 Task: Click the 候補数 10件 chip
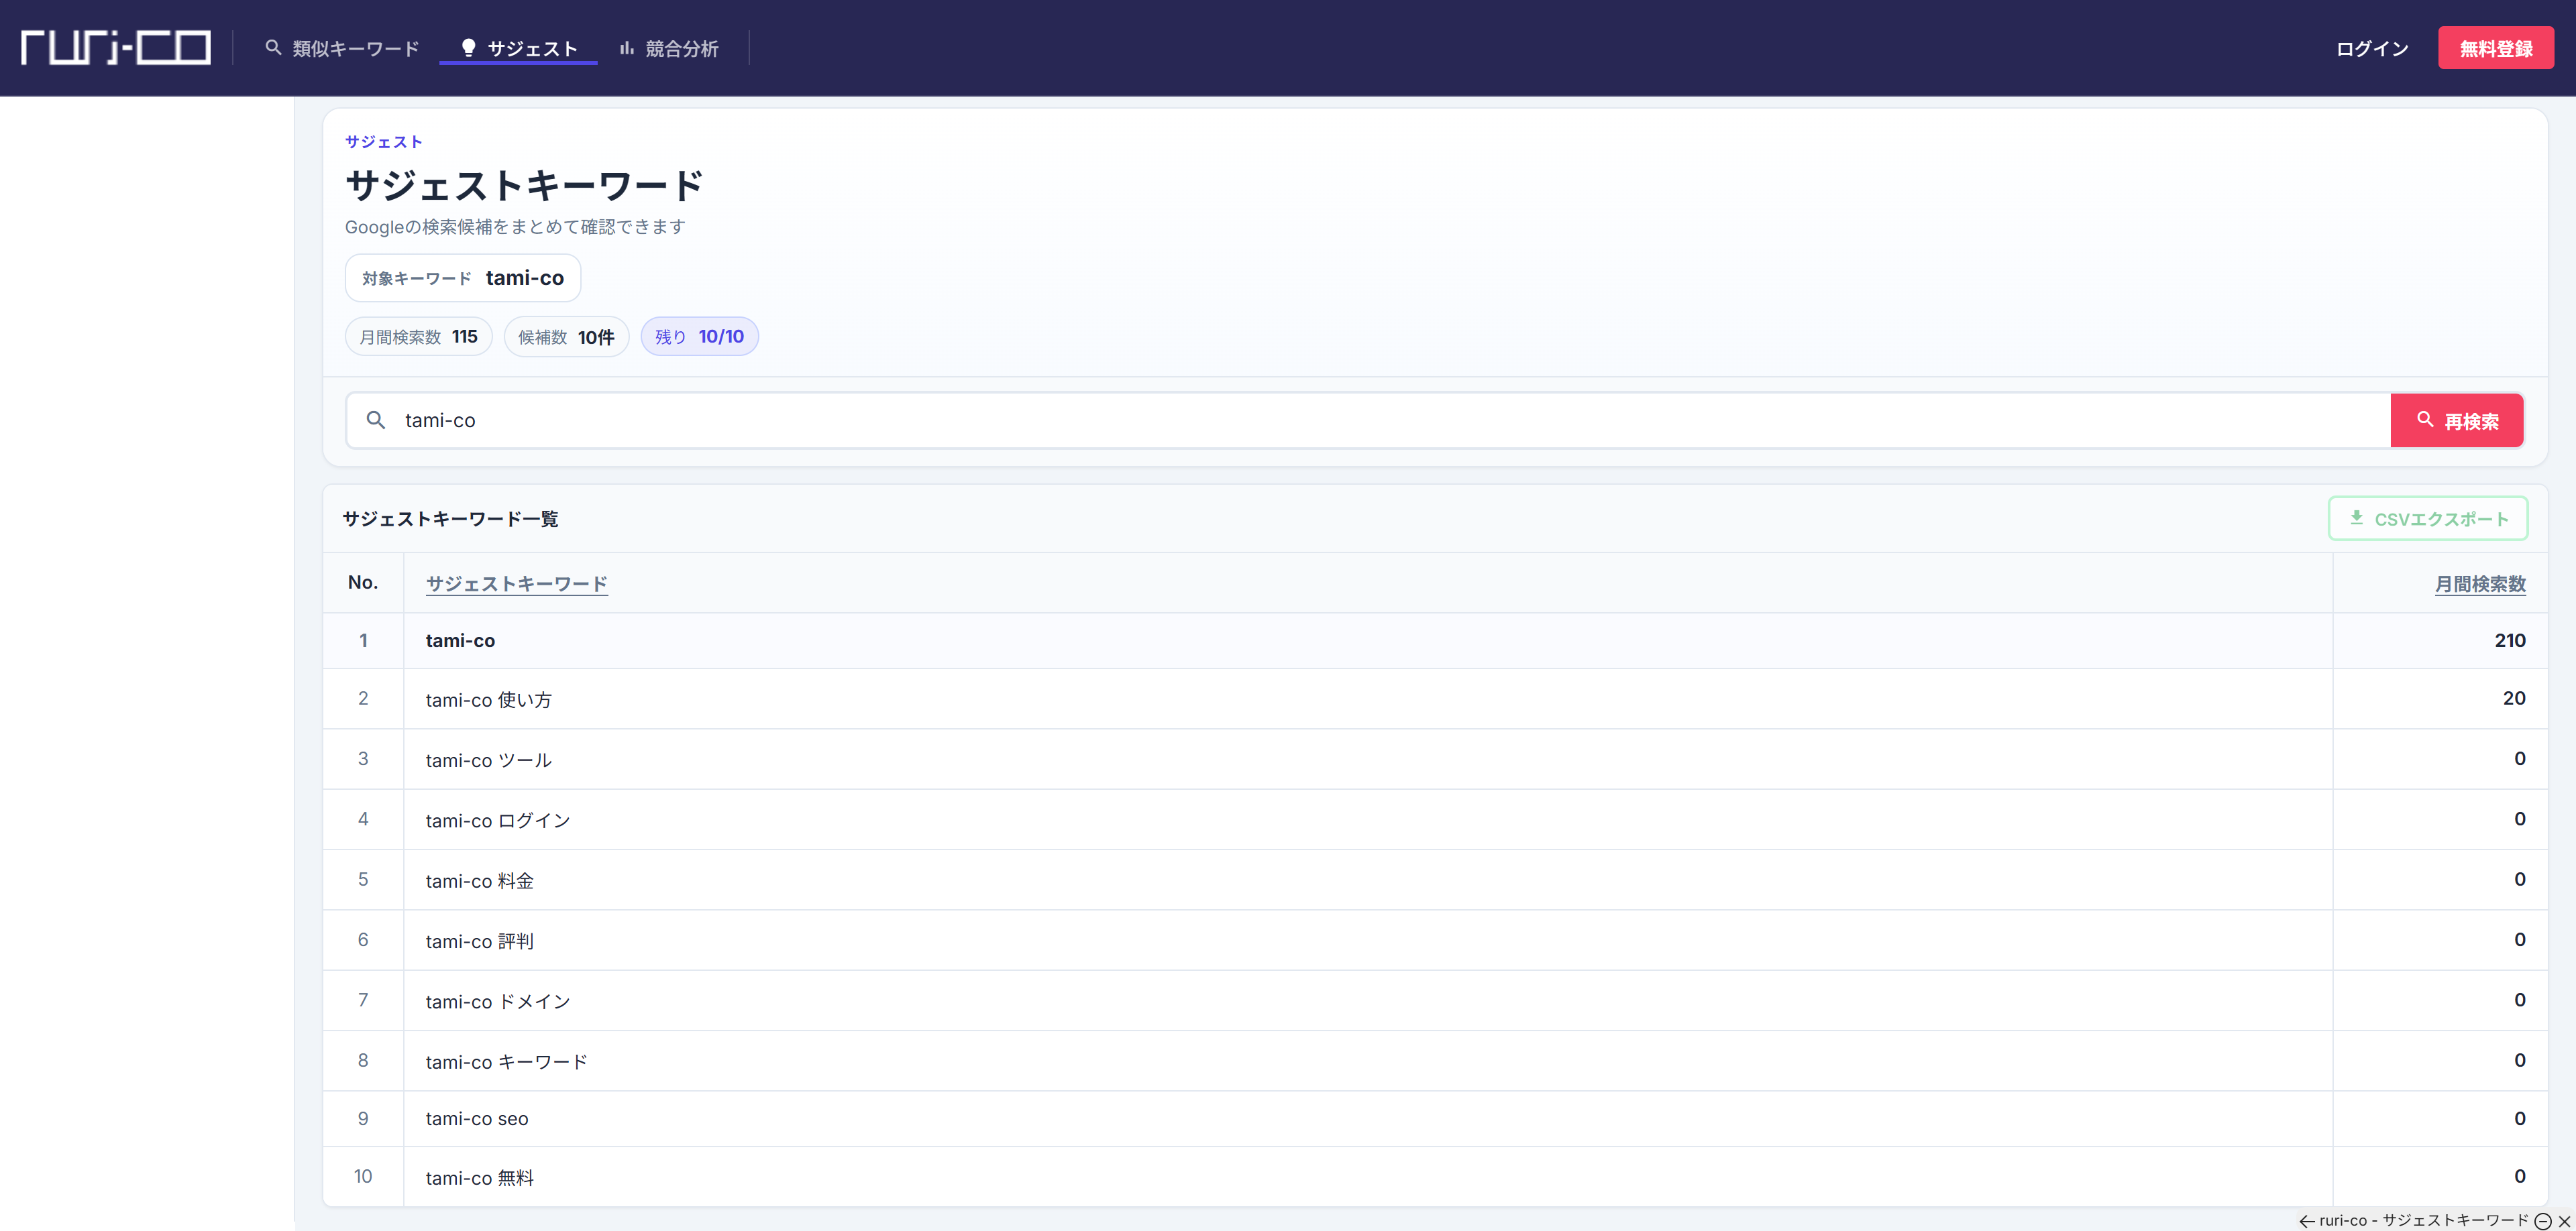click(x=566, y=337)
